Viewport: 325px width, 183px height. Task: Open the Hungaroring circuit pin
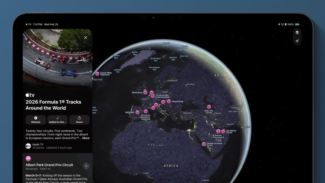(x=169, y=101)
